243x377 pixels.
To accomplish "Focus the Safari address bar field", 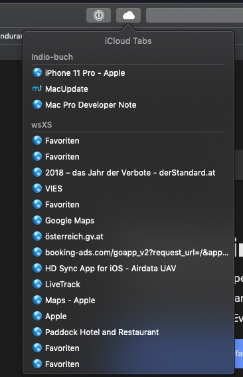I will (x=195, y=15).
